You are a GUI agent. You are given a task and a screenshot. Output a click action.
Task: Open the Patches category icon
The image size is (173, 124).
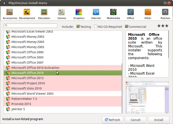pyautogui.click(x=165, y=12)
